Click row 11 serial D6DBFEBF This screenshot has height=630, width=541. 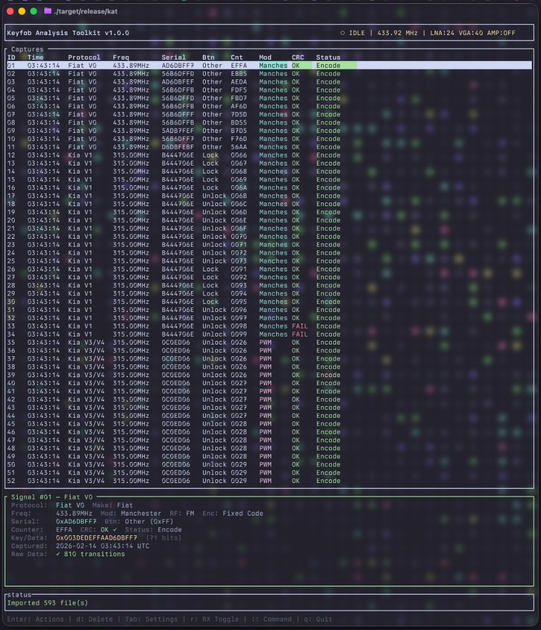[178, 147]
